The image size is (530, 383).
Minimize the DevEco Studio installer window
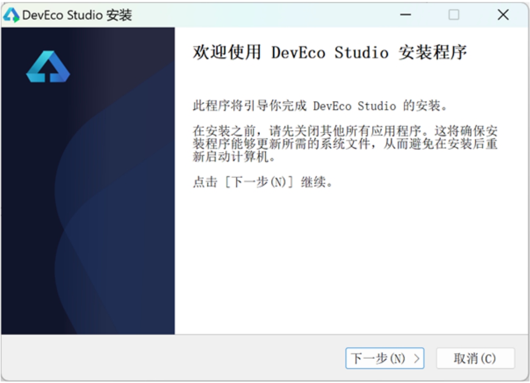(x=406, y=15)
